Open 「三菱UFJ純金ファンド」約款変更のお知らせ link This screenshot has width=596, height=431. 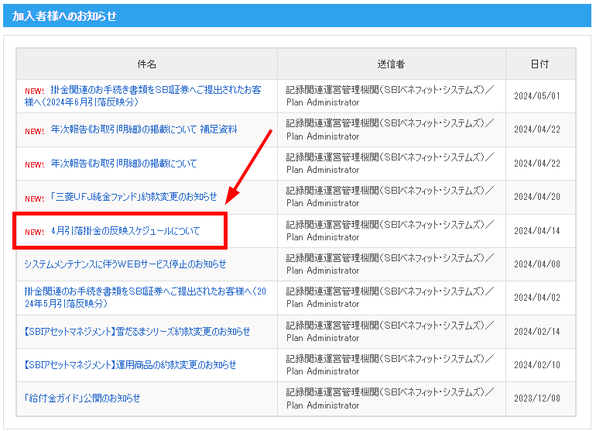pyautogui.click(x=133, y=197)
